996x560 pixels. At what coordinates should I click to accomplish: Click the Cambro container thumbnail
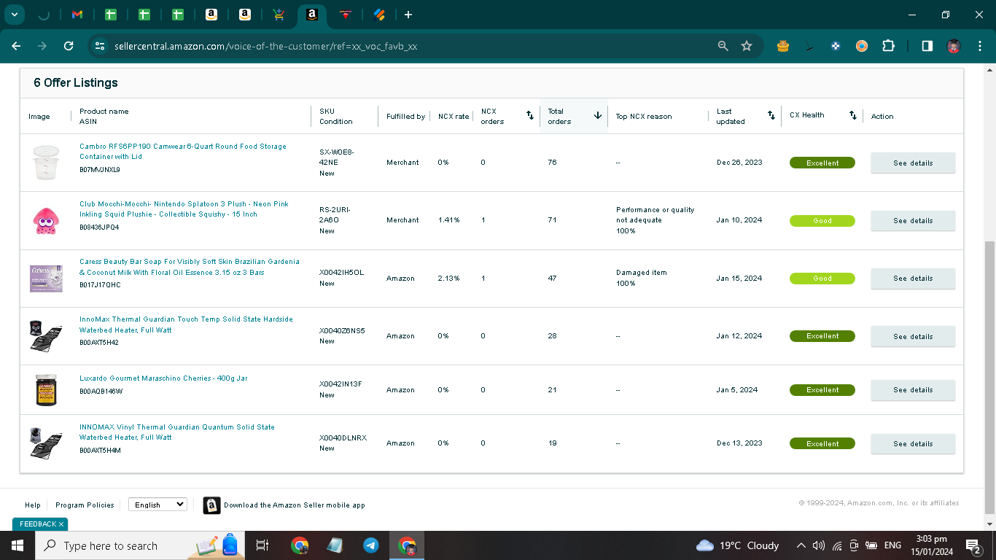pyautogui.click(x=46, y=163)
